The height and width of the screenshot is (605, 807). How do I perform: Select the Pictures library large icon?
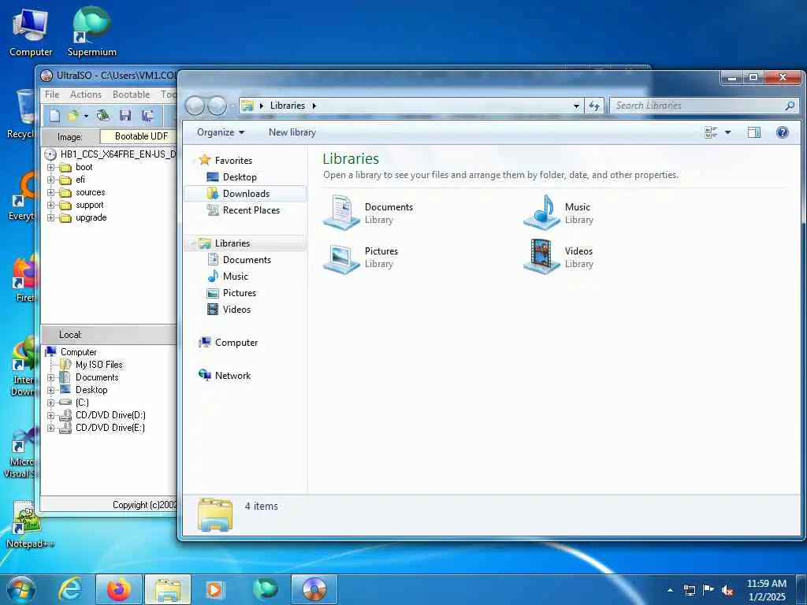(341, 258)
